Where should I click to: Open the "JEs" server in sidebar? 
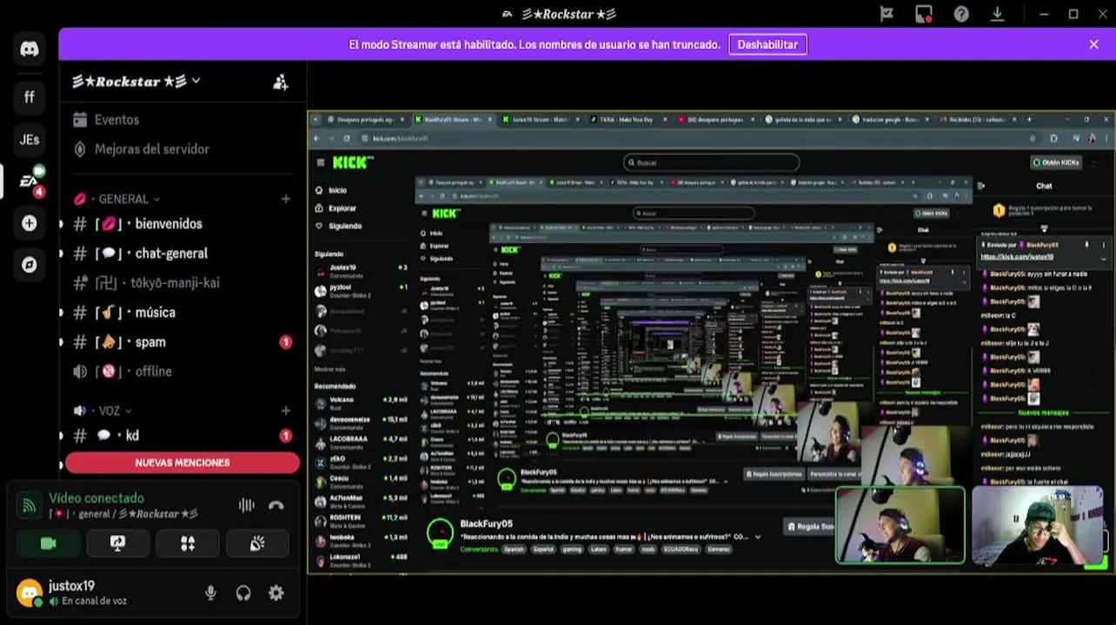[x=30, y=139]
